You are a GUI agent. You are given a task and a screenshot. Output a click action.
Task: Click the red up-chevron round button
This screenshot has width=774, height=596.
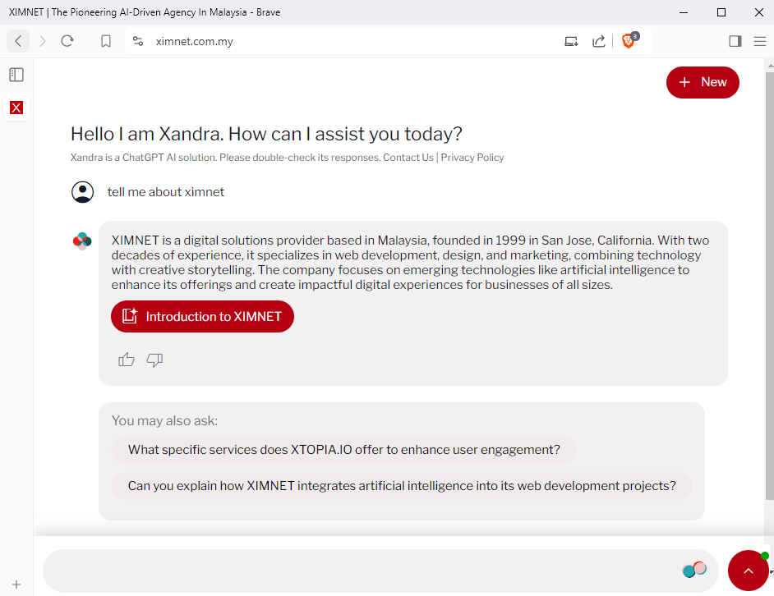click(x=749, y=571)
